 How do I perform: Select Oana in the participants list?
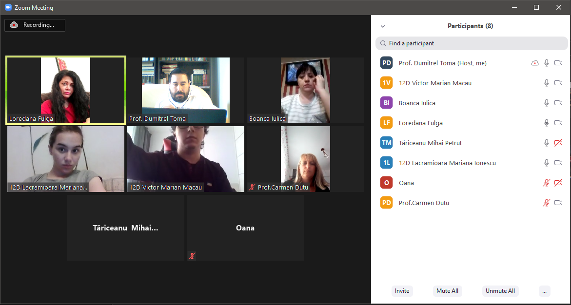click(406, 183)
